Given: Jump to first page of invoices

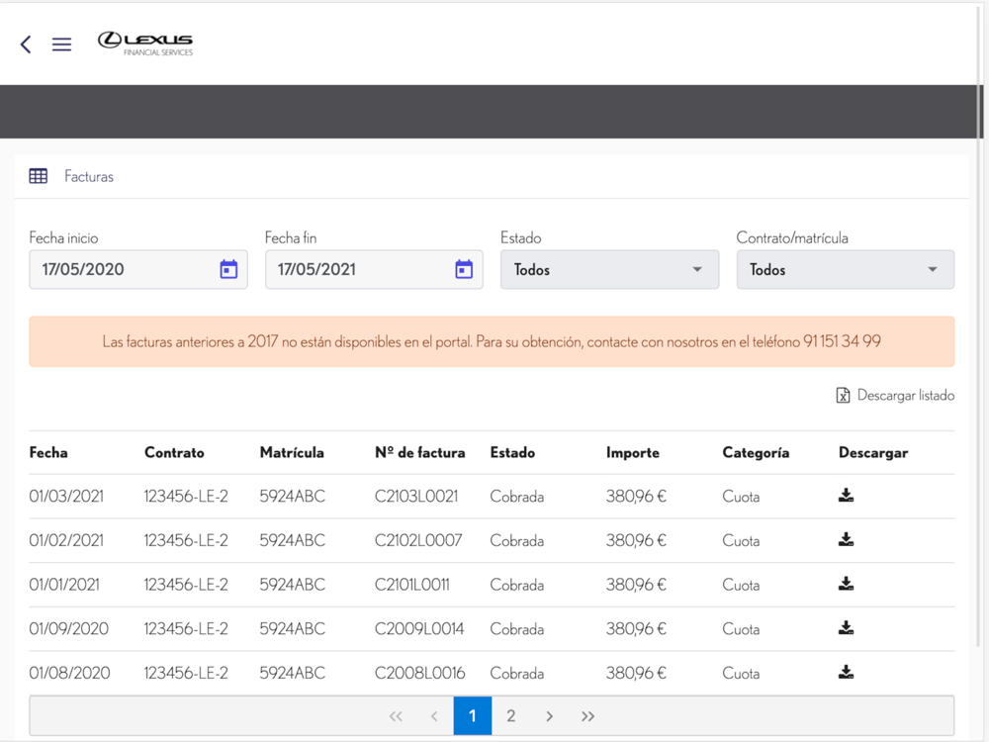Looking at the screenshot, I should coord(396,716).
